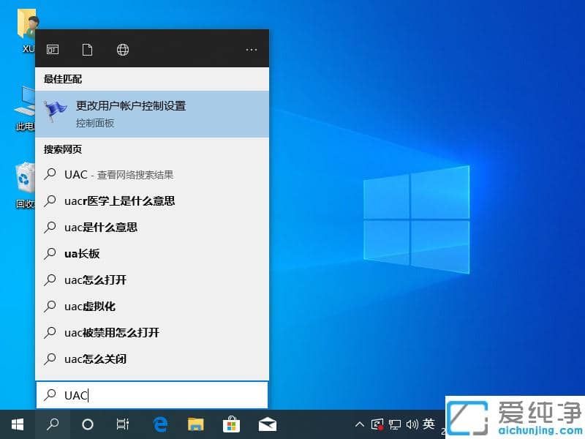Select 更改用户帐户控制设置 best match result
The image size is (585, 439).
tap(129, 105)
